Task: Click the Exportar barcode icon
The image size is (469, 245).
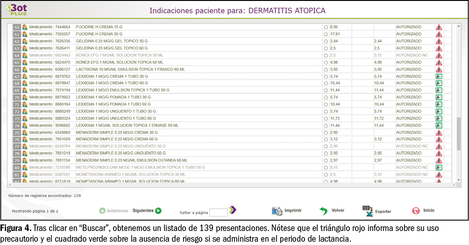Action: [368, 211]
